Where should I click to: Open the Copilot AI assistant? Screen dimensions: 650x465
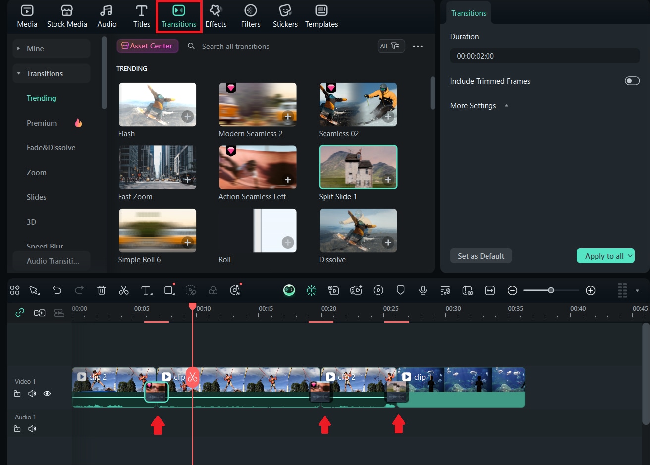[289, 290]
